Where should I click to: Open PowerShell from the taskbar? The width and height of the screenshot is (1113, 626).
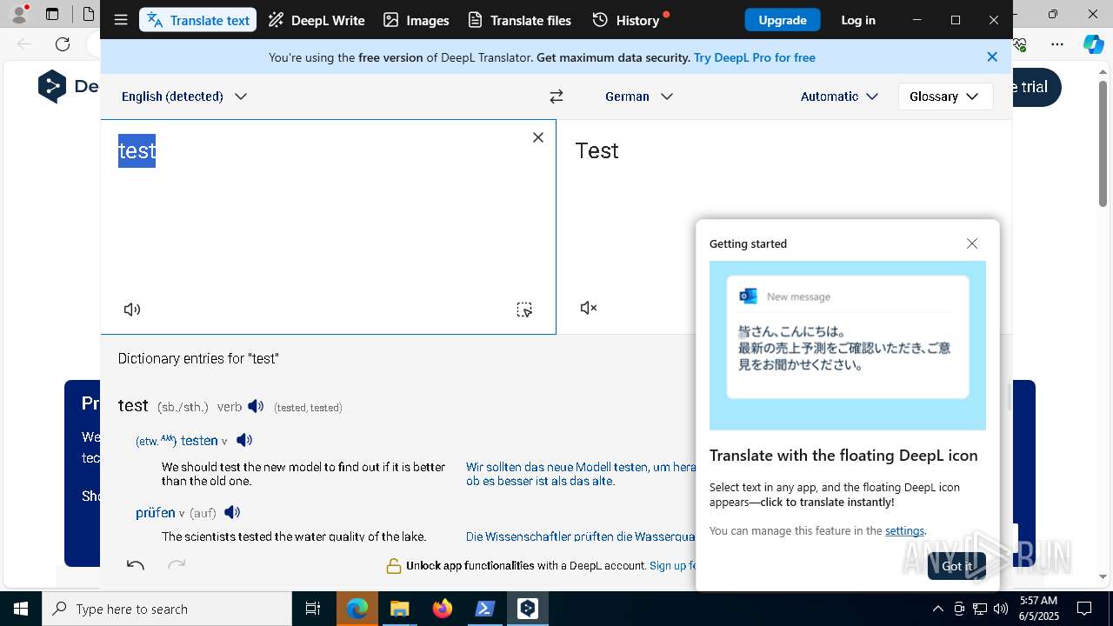pos(485,609)
